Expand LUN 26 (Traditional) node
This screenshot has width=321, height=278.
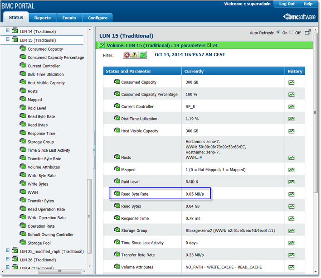pos(8,259)
